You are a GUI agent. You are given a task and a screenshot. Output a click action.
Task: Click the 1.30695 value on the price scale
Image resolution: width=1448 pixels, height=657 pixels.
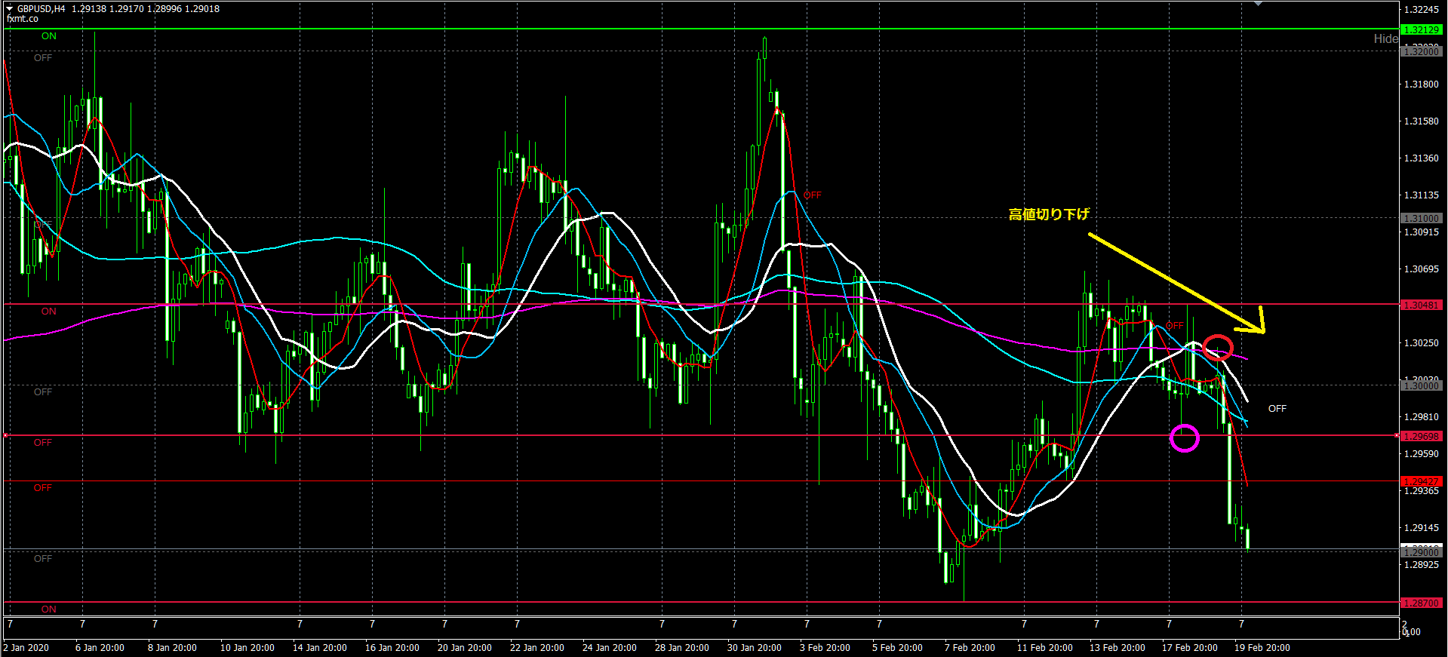(x=1422, y=269)
